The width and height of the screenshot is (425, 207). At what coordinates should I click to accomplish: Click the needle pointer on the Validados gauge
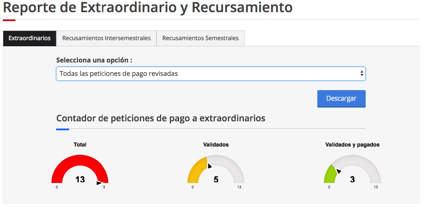click(210, 166)
